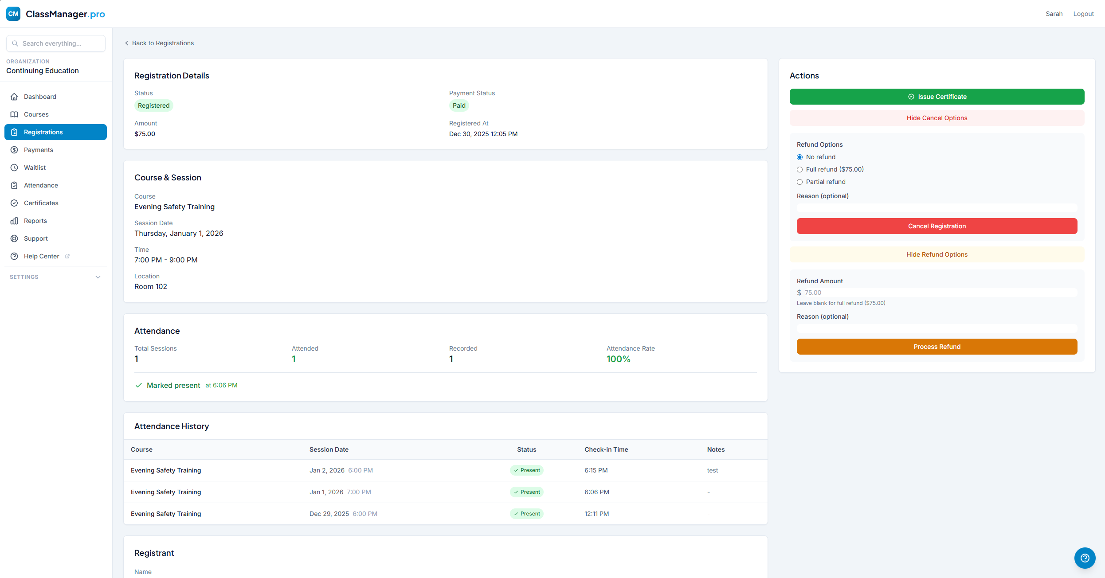Click the Support lifebuoy icon
The image size is (1105, 578).
14,238
